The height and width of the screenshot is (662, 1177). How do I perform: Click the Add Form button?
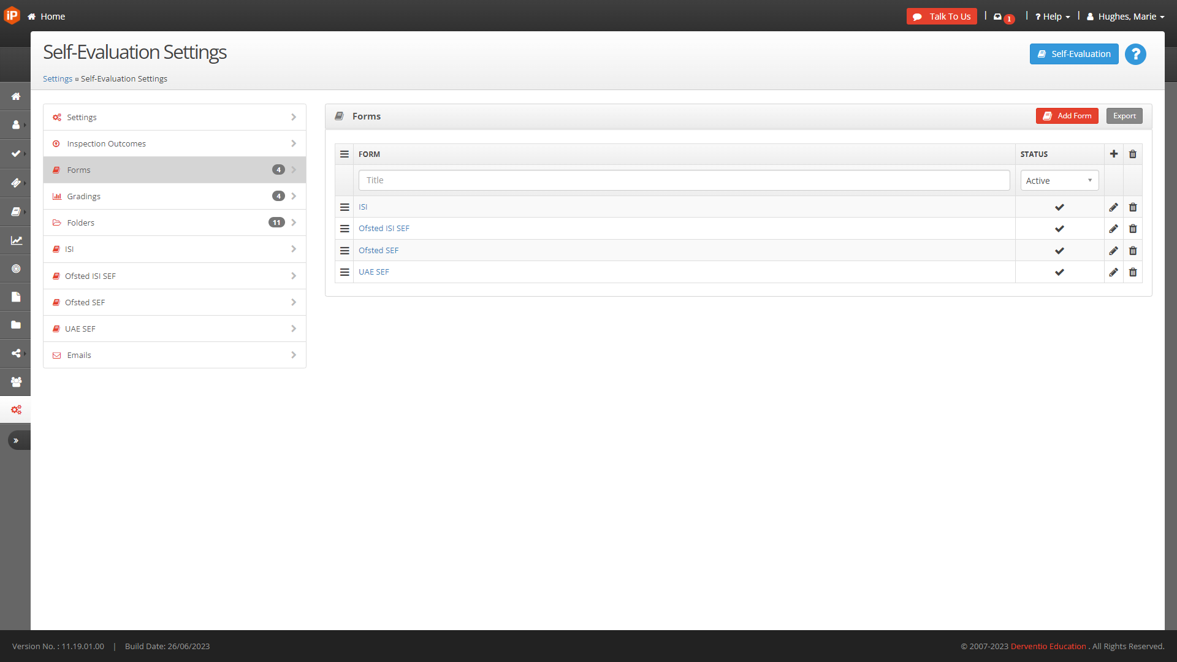[x=1067, y=116]
